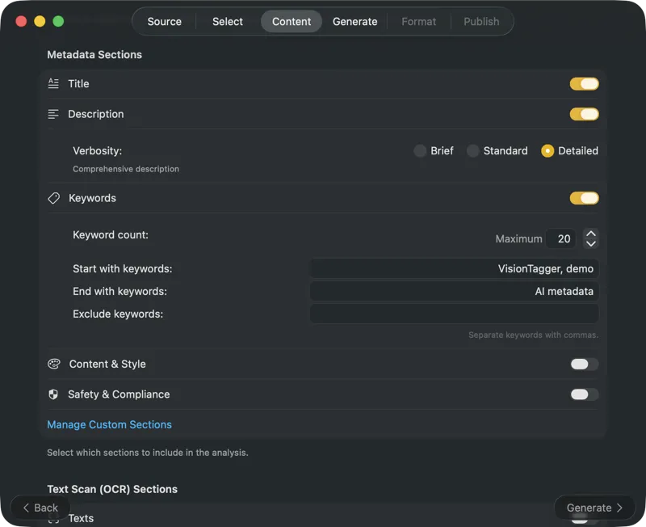The height and width of the screenshot is (527, 646).
Task: Select Brief verbosity radio button
Action: pyautogui.click(x=420, y=151)
